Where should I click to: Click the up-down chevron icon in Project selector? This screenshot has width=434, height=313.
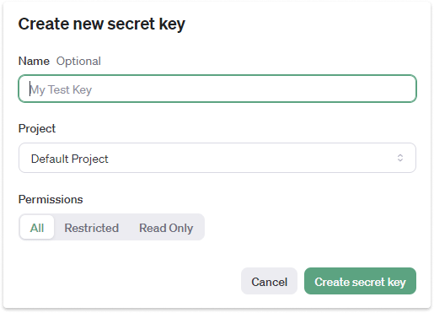(400, 158)
